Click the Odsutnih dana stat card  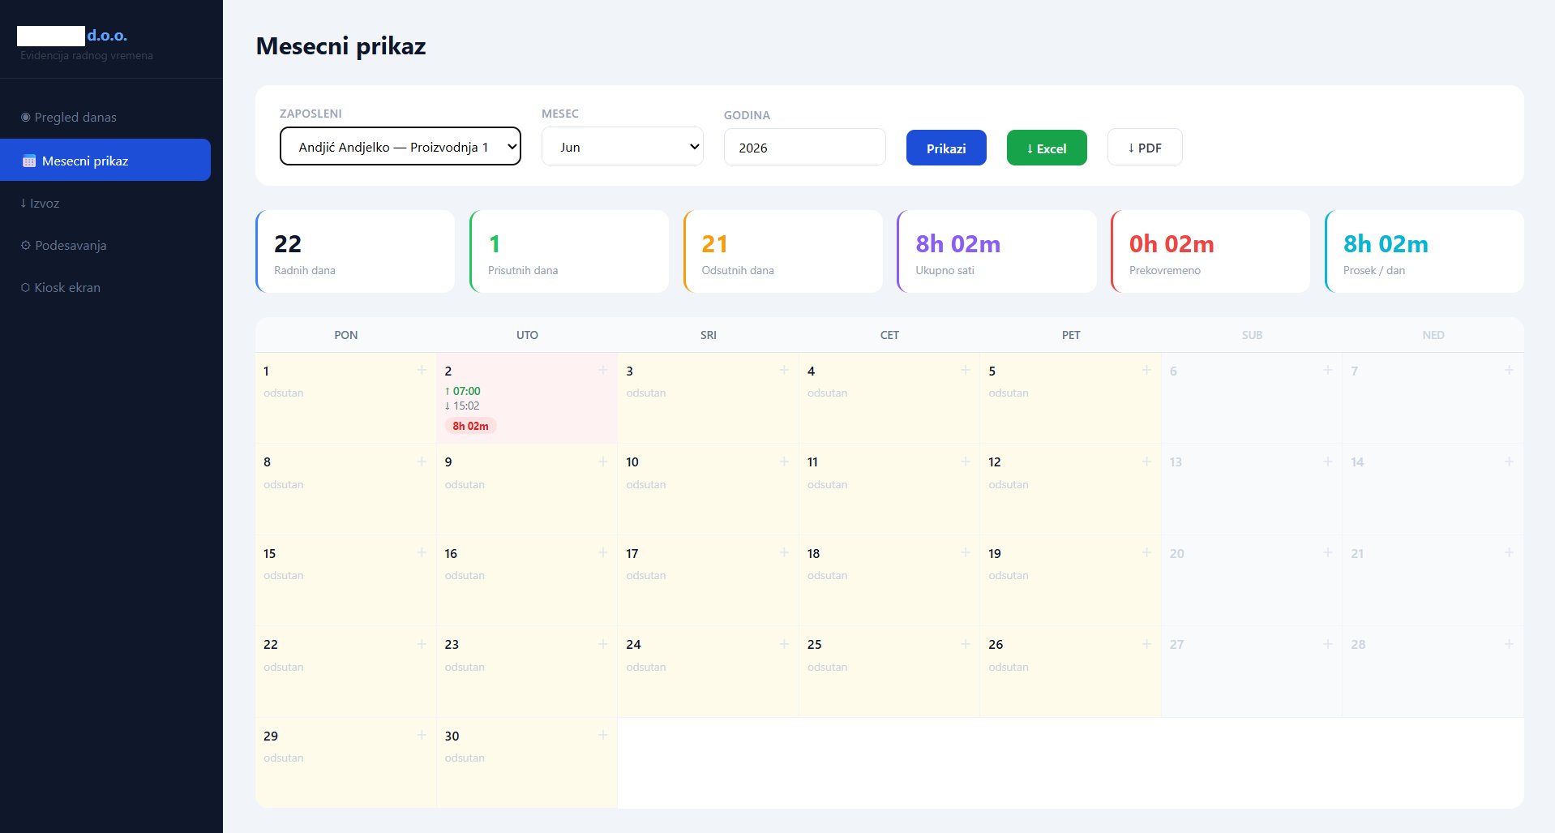click(x=783, y=251)
